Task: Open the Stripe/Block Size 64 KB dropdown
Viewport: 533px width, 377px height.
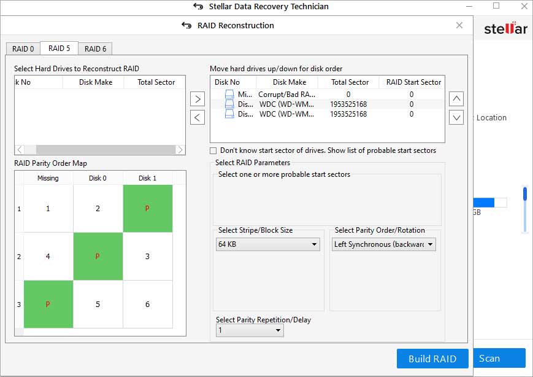Action: pos(269,244)
